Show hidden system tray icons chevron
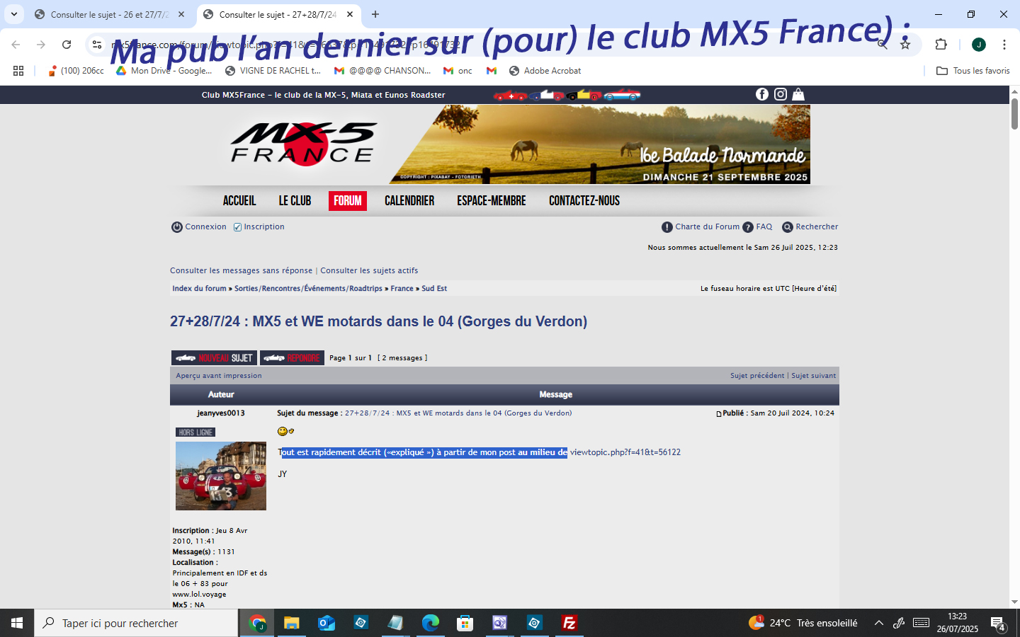The height and width of the screenshot is (637, 1020). click(x=878, y=623)
